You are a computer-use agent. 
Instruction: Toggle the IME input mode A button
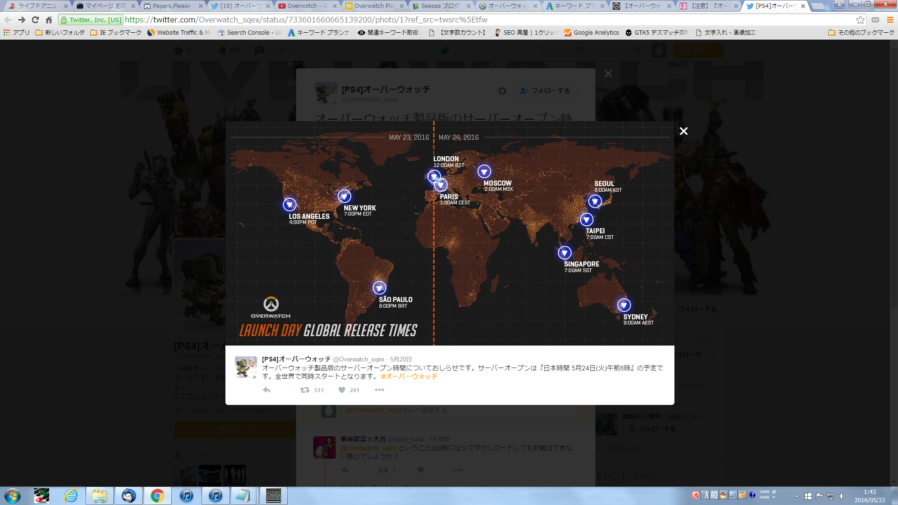pyautogui.click(x=706, y=495)
